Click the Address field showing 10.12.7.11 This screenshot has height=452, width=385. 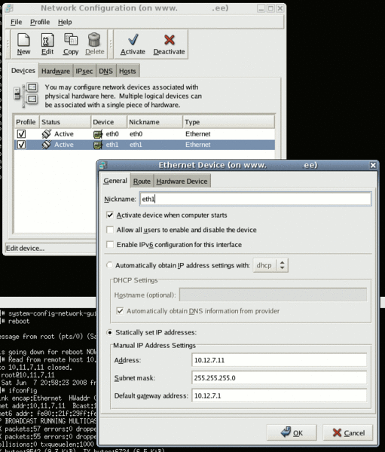coord(280,360)
